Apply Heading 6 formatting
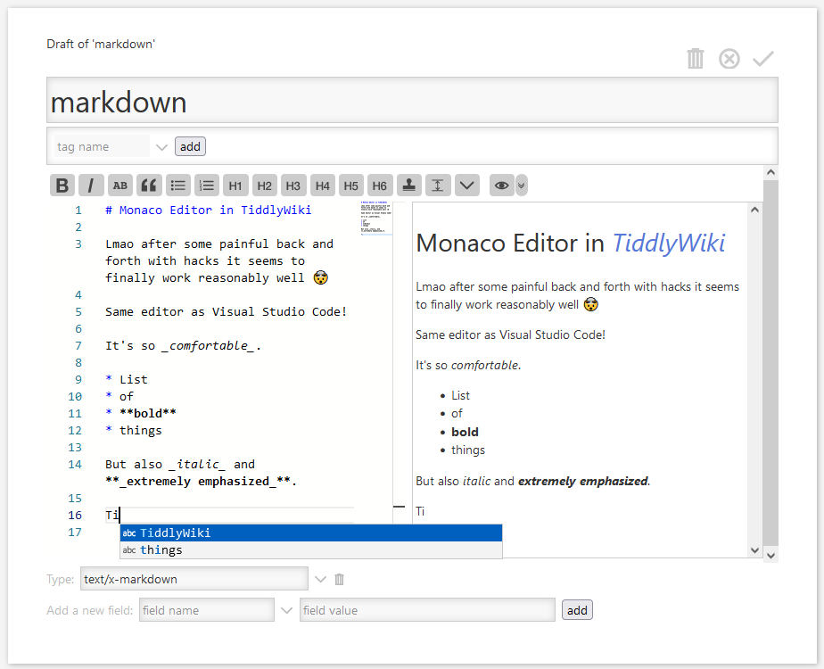 coord(379,186)
